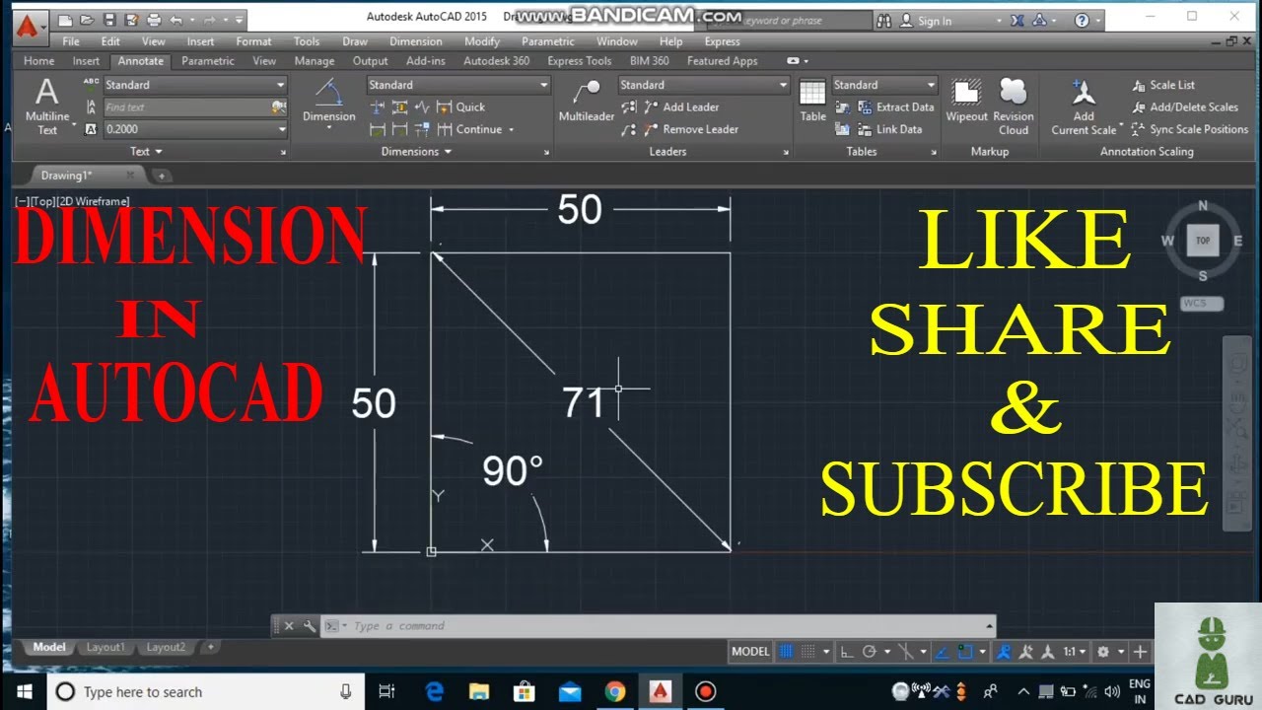Toggle polar tracking in status bar
The height and width of the screenshot is (710, 1262).
pyautogui.click(x=870, y=652)
